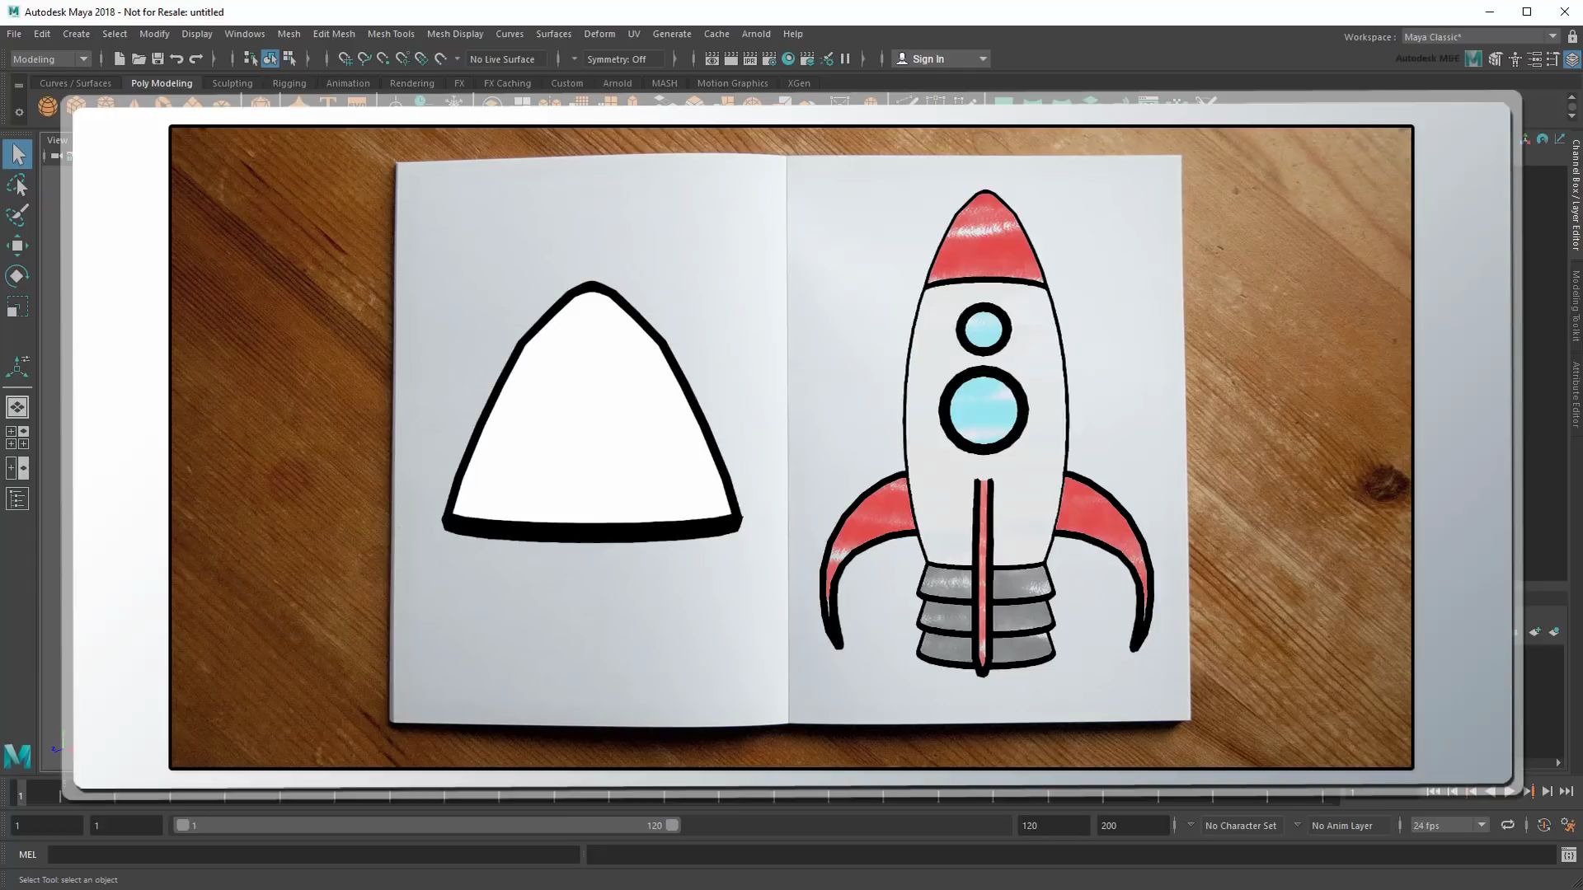Switch to the Sculpting shelf tab

point(232,83)
